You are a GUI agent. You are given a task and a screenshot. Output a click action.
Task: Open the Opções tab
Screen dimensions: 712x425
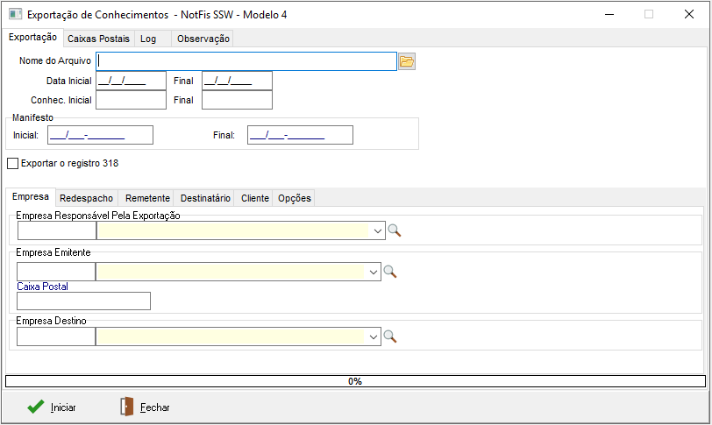[x=294, y=198]
